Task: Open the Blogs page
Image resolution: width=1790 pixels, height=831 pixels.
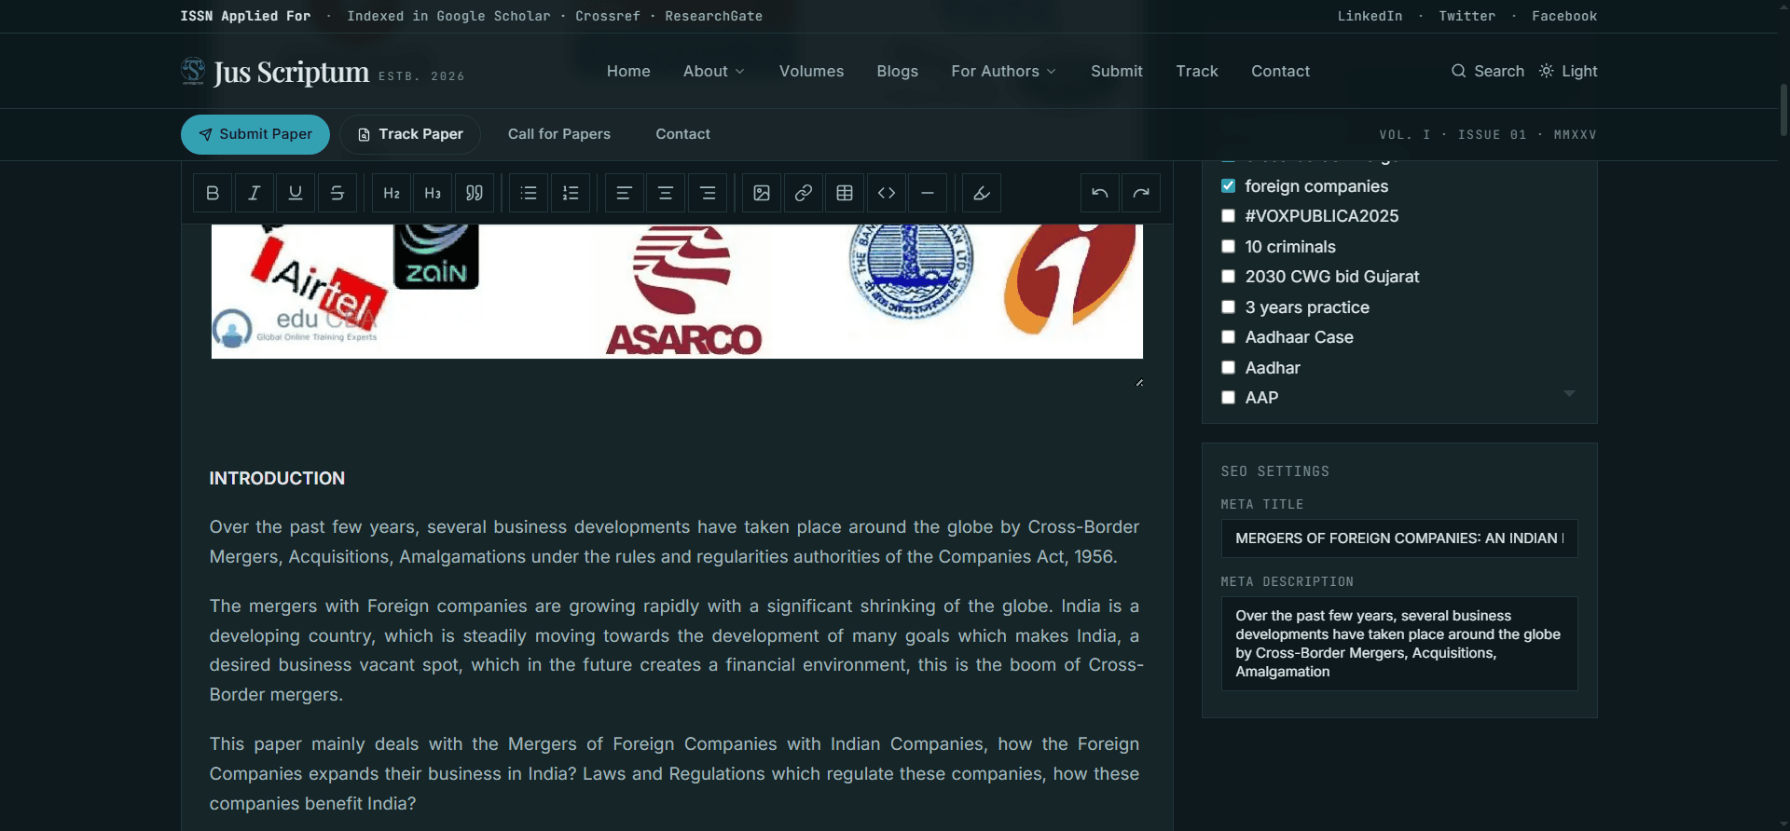Action: pos(897,71)
